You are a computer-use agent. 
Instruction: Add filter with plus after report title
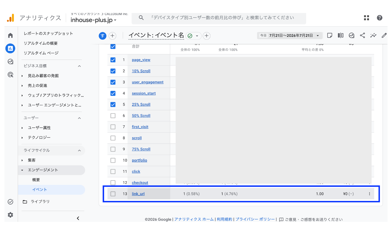click(207, 36)
